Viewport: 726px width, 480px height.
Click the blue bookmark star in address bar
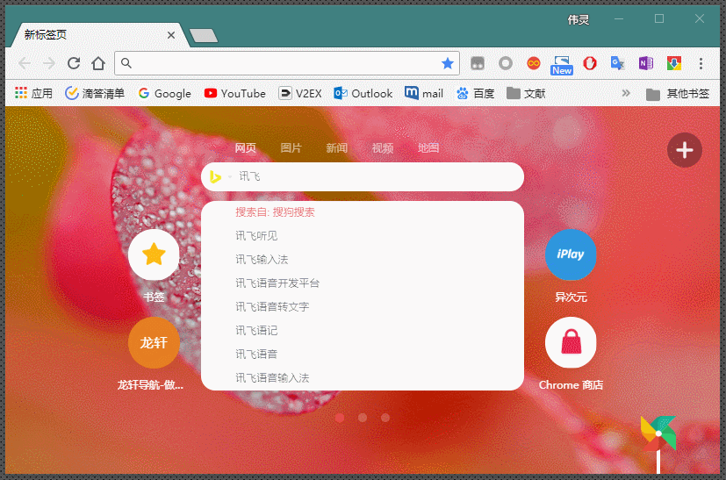point(448,63)
